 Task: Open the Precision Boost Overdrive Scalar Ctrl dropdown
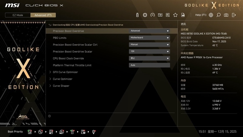(x=149, y=44)
